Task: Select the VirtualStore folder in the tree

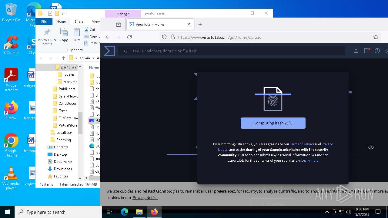Action: [68, 125]
